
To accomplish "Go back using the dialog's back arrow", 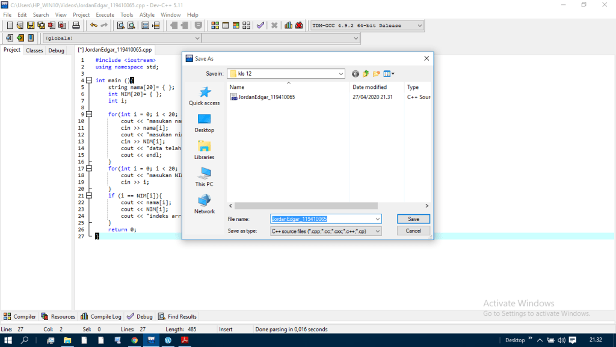I will pyautogui.click(x=355, y=74).
